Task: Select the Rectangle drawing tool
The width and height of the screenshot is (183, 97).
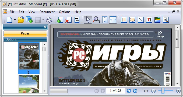Action: (124, 20)
